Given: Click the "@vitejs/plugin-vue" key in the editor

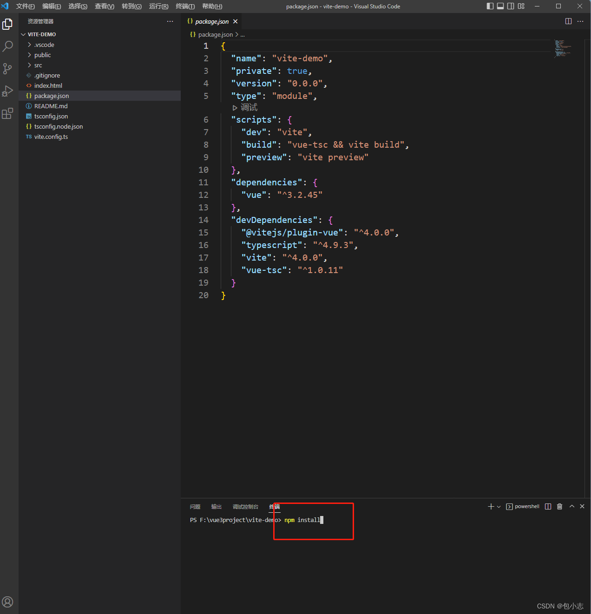Looking at the screenshot, I should pos(292,233).
